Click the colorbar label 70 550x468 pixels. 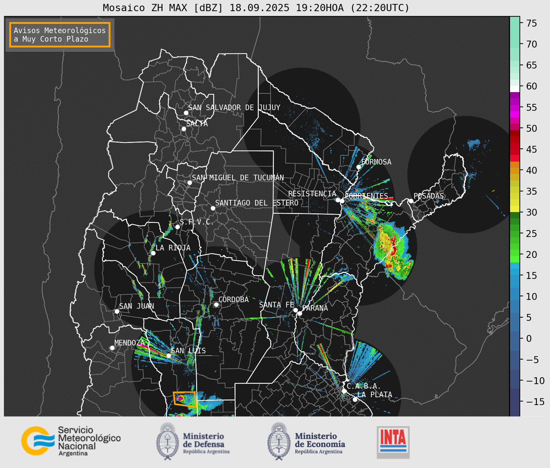pyautogui.click(x=532, y=44)
